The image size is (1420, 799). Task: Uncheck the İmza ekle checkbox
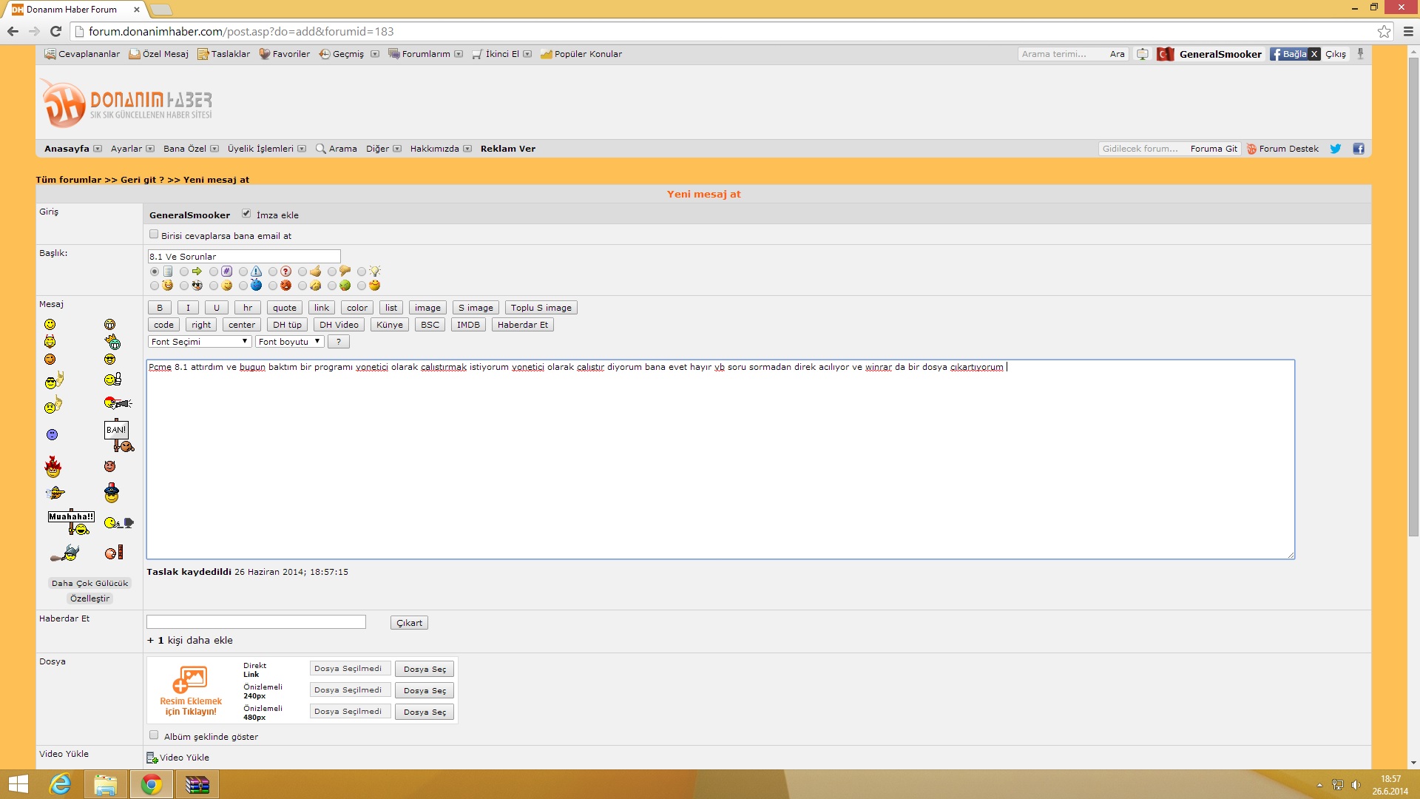click(246, 214)
